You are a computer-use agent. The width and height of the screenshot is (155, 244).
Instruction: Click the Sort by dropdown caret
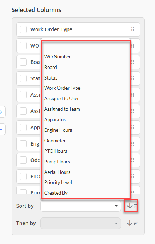116,206
